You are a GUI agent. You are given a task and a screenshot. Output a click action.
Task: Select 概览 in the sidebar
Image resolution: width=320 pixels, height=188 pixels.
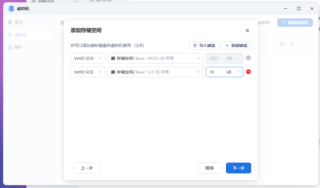pos(18,22)
